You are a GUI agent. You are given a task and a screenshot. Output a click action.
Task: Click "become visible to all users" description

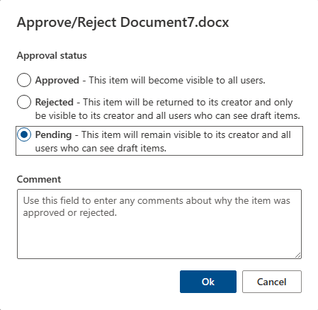(207, 80)
